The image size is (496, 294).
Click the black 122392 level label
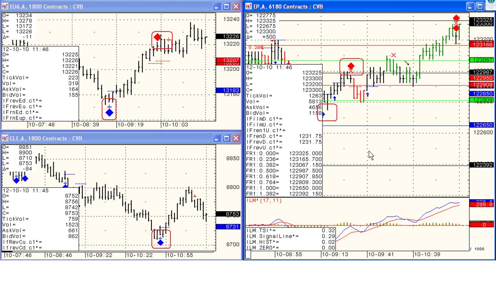click(x=481, y=165)
